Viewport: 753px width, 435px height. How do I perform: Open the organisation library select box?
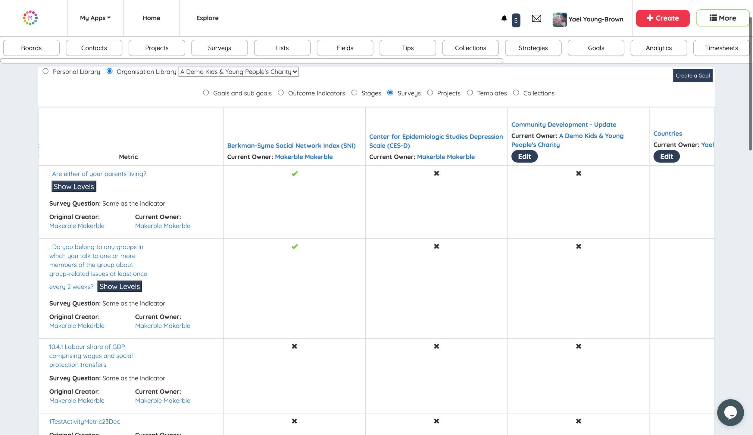pos(238,72)
